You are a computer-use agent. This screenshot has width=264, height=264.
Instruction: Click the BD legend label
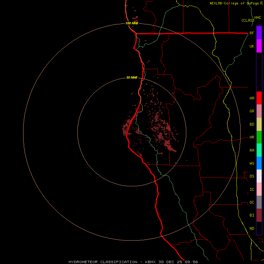pyautogui.click(x=252, y=124)
